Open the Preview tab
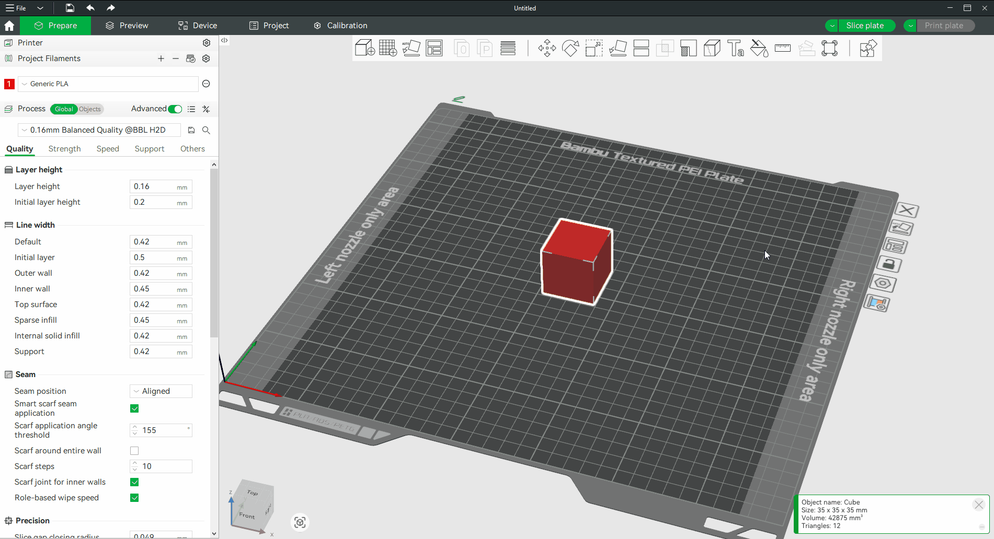The width and height of the screenshot is (994, 539). pyautogui.click(x=127, y=26)
